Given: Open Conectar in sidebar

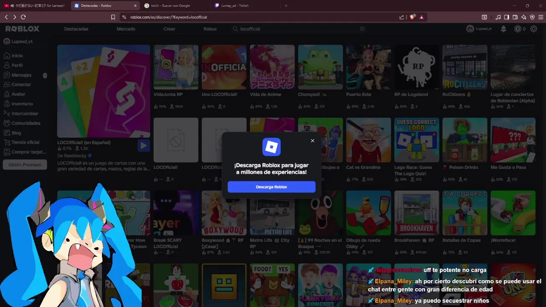Looking at the screenshot, I should [17, 84].
